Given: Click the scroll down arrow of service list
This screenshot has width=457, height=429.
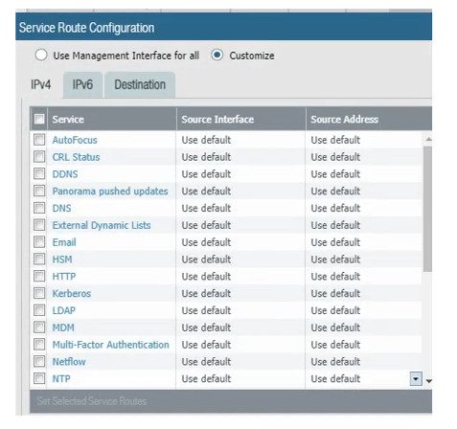Looking at the screenshot, I should tap(429, 381).
